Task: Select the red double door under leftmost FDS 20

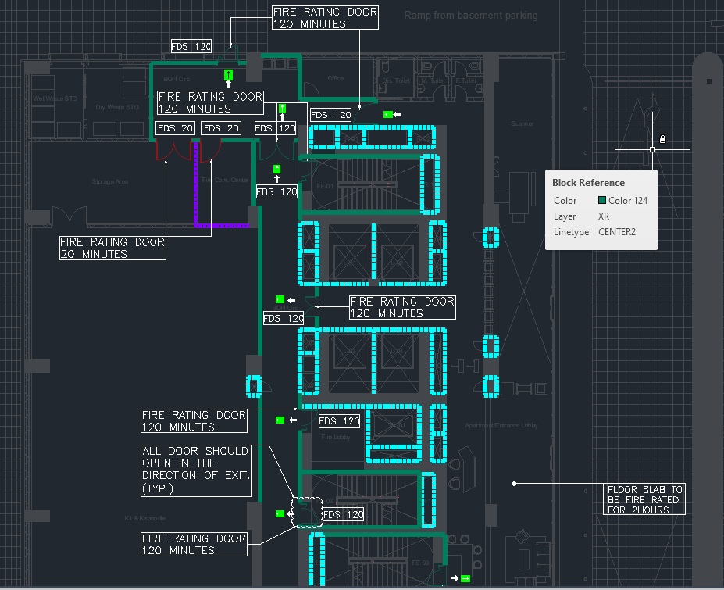Action: coord(173,150)
